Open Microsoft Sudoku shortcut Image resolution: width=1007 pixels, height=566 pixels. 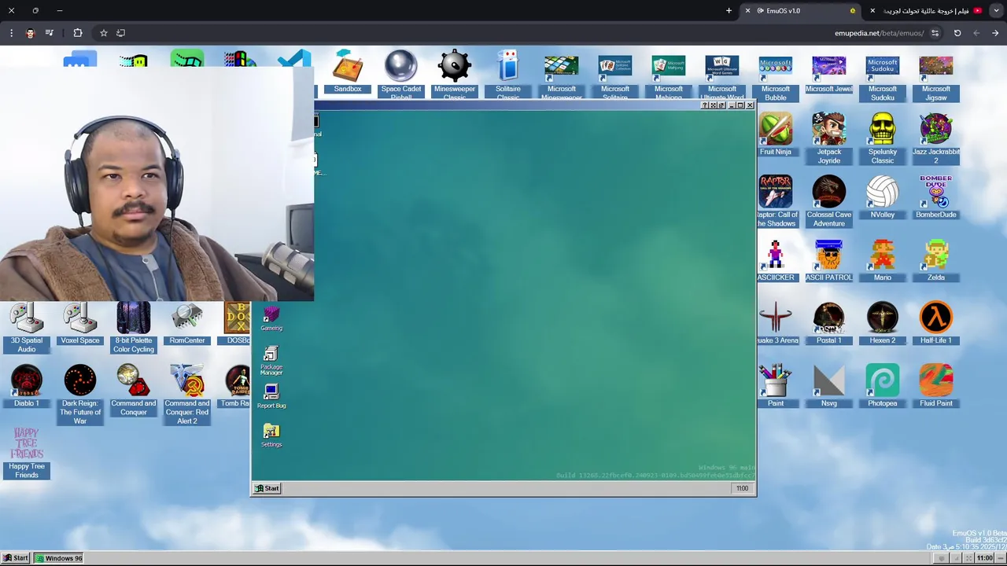coord(883,78)
